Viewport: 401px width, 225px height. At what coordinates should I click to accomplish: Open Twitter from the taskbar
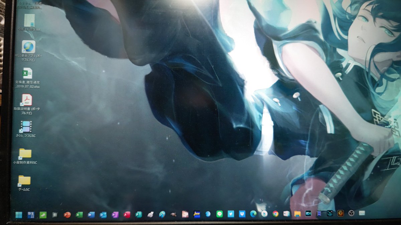(x=231, y=214)
